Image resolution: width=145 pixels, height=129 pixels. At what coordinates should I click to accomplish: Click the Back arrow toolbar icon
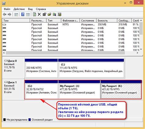[x=5, y=14]
